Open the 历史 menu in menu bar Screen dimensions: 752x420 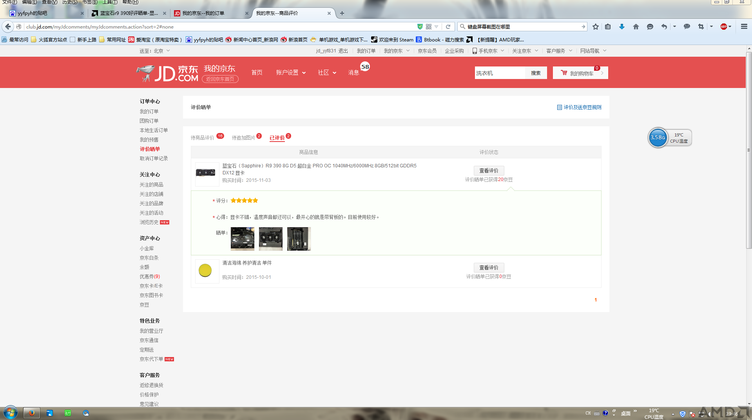69,2
